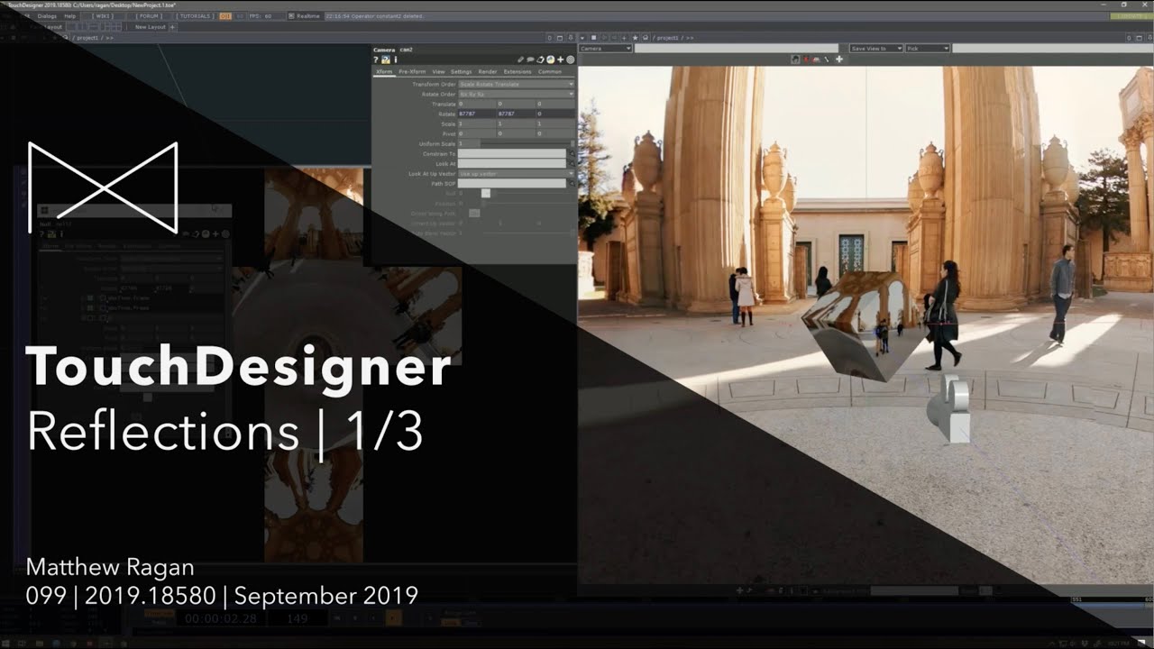The image size is (1154, 649).
Task: Click the project1 path in network bar
Action: (x=88, y=38)
